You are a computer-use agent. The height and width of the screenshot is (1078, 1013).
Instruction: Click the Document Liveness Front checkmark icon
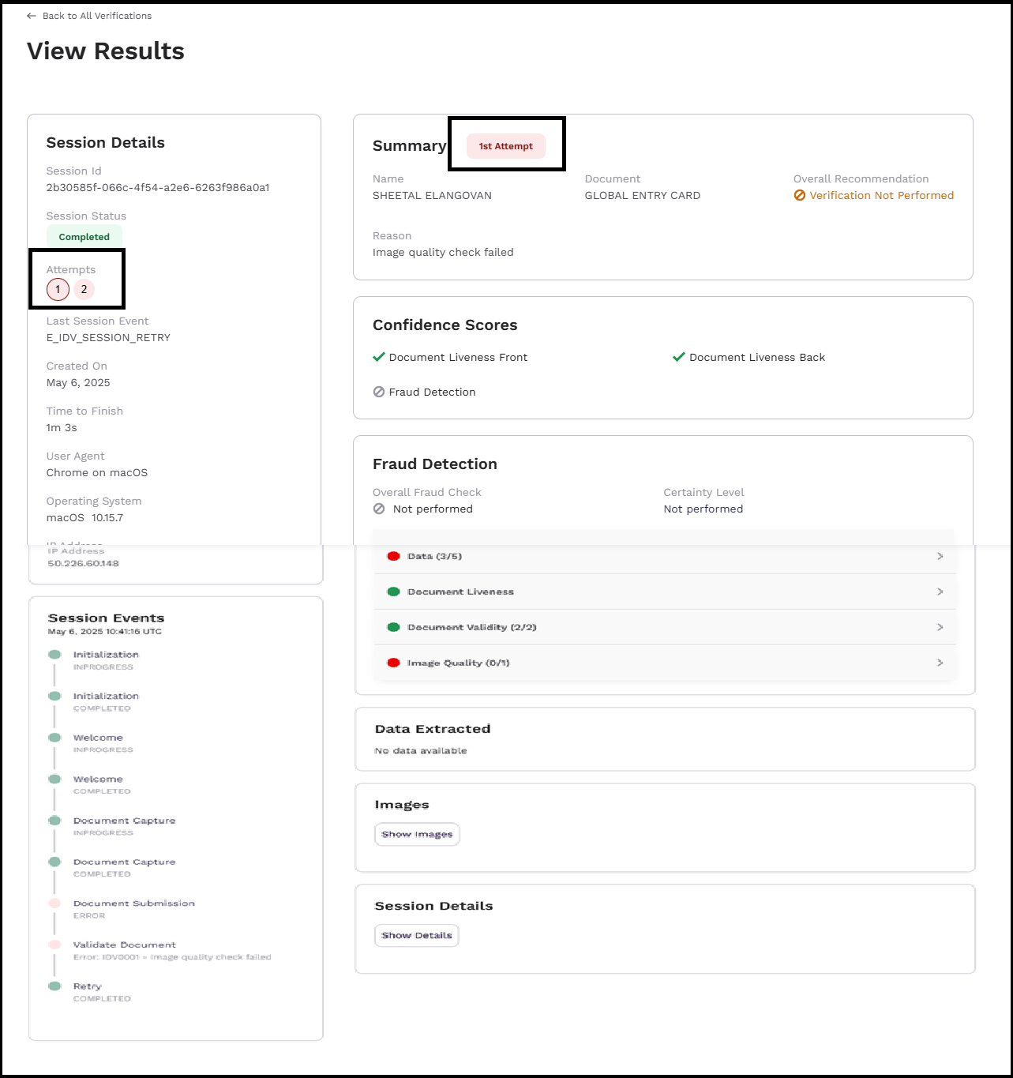point(379,357)
